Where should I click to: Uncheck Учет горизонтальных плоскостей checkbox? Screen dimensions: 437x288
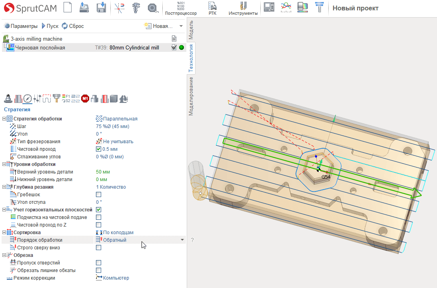[98, 209]
